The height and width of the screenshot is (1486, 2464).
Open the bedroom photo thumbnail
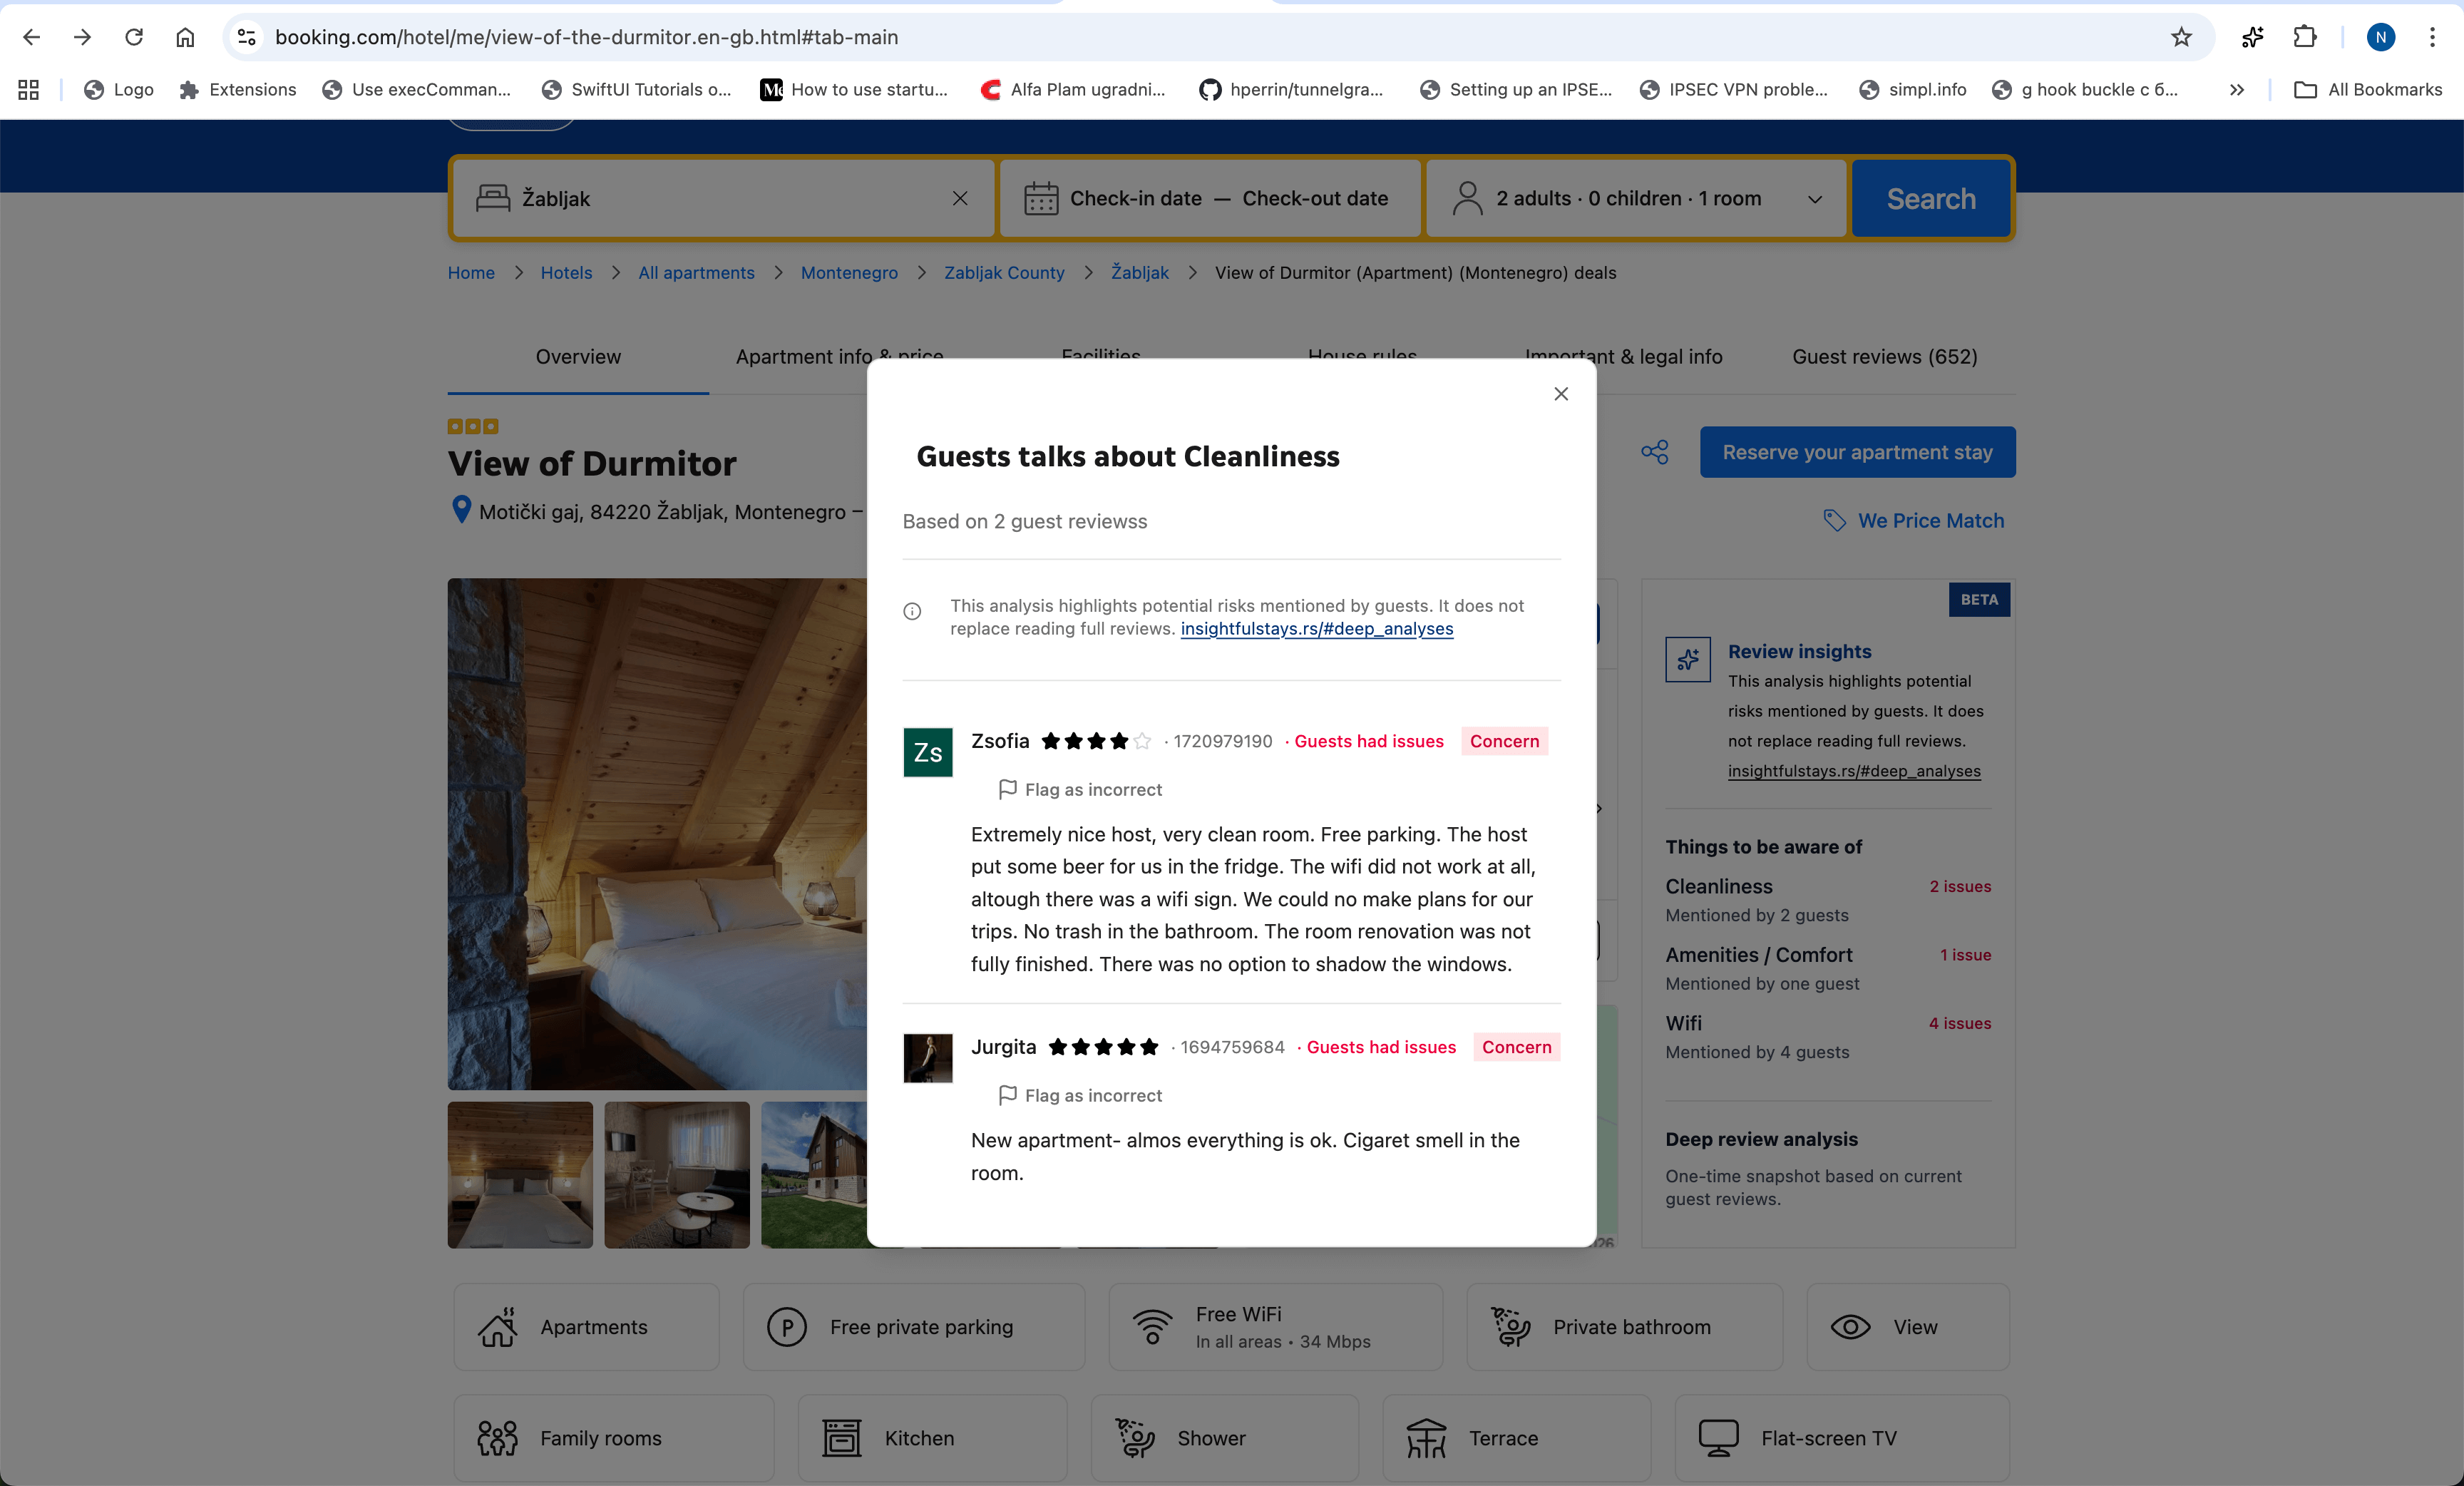[x=520, y=1174]
